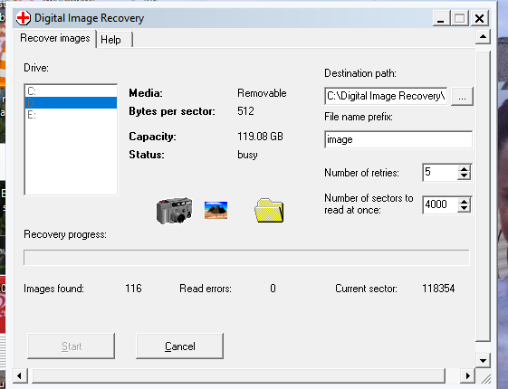The width and height of the screenshot is (508, 389).
Task: Click the disabled Start button
Action: coord(72,346)
